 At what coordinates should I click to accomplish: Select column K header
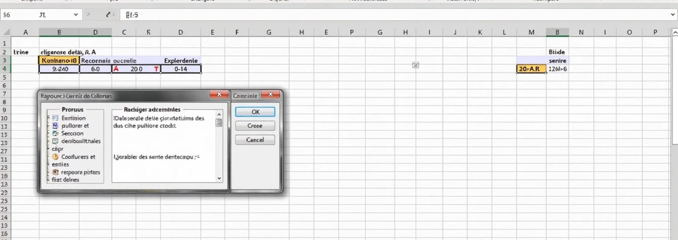480,32
